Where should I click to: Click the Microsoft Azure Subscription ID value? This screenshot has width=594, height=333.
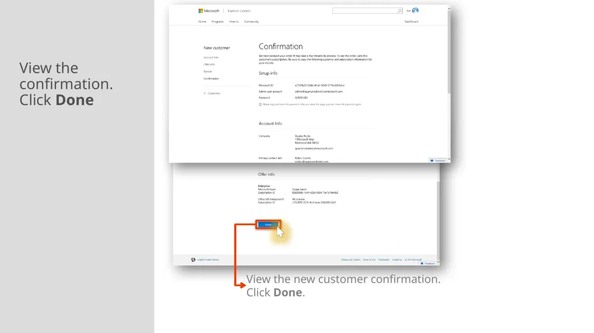[x=315, y=193]
